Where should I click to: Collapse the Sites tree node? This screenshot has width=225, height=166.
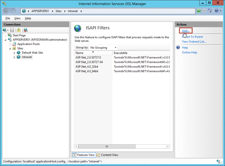(10, 48)
